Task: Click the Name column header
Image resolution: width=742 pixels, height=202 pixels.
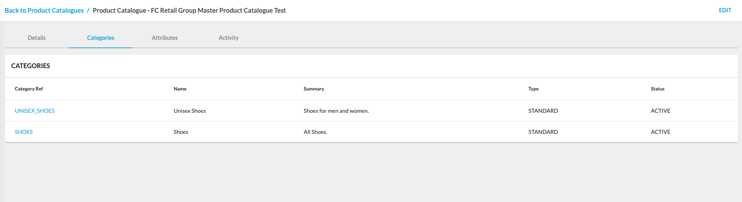Action: point(180,89)
